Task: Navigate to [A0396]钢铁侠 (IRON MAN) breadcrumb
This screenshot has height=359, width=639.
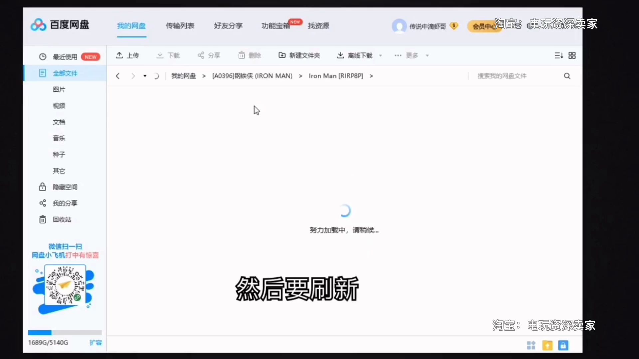Action: click(x=252, y=76)
